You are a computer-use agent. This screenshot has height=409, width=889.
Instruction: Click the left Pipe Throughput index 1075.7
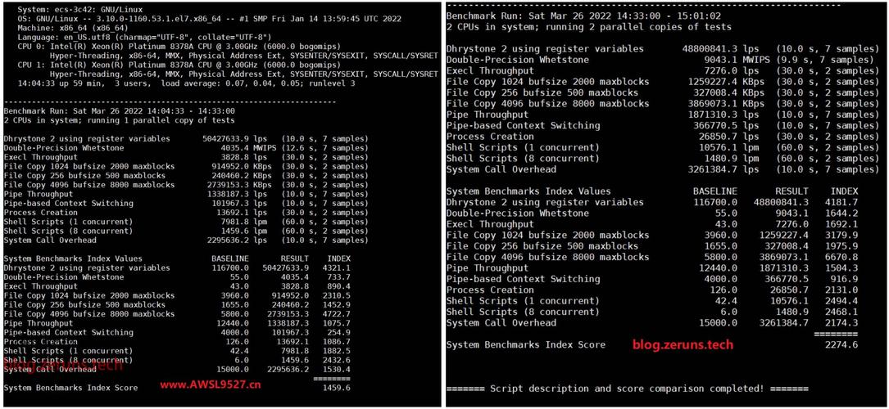pos(336,323)
